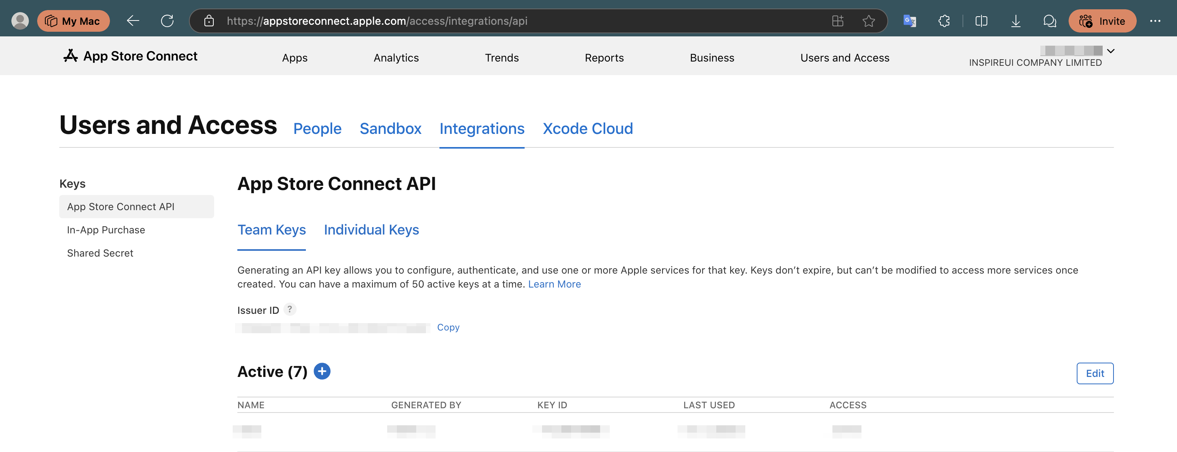This screenshot has height=452, width=1177.
Task: Click the Issuer ID help question icon
Action: click(290, 310)
